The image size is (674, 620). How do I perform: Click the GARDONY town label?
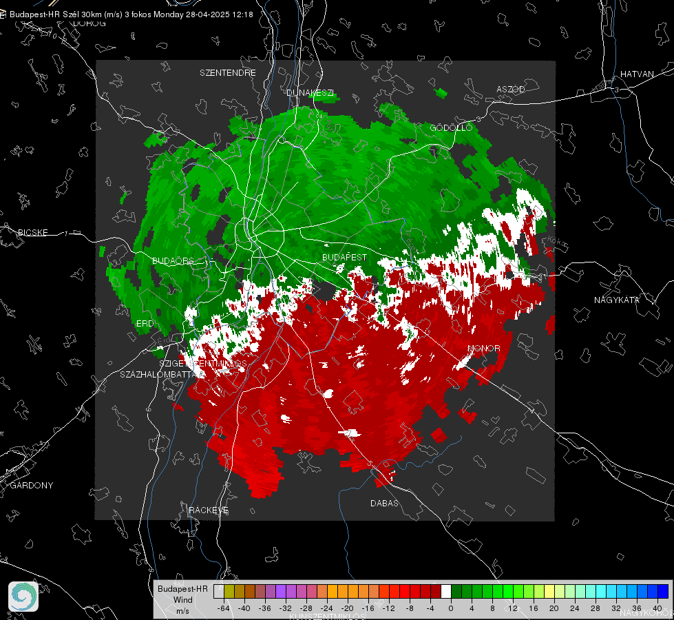(32, 486)
